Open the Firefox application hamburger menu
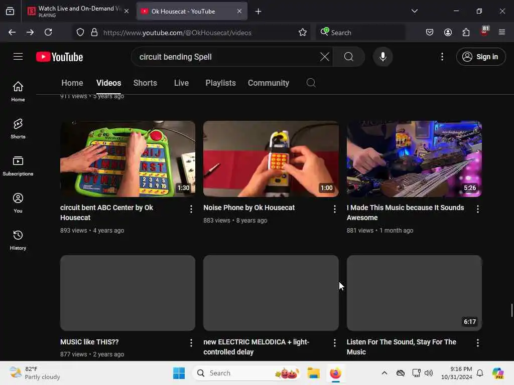 [501, 32]
